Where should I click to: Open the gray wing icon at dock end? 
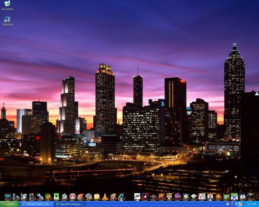point(250,197)
